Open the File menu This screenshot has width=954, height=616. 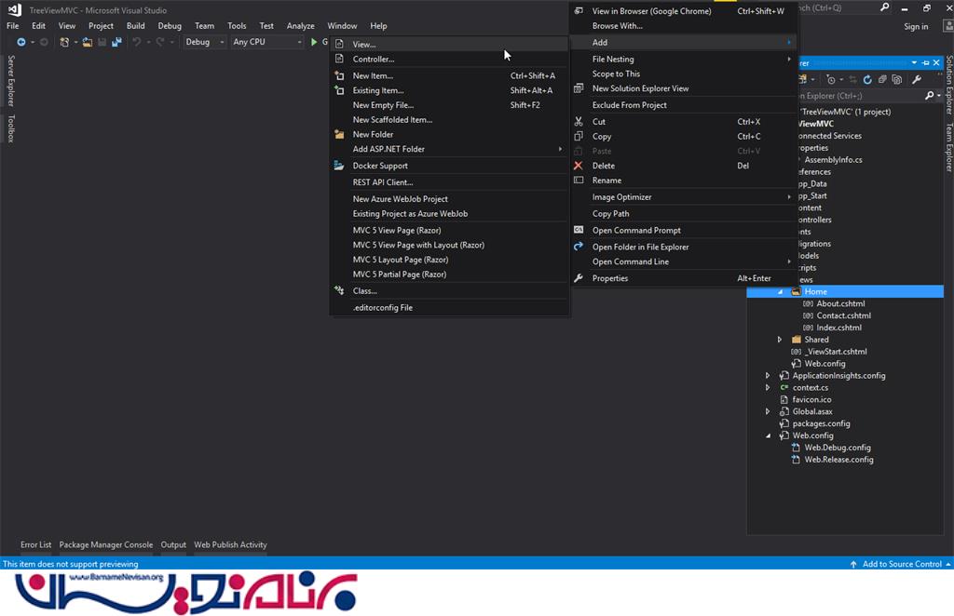(13, 26)
